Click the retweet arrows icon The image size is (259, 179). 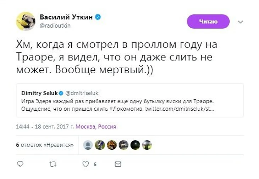(53, 164)
